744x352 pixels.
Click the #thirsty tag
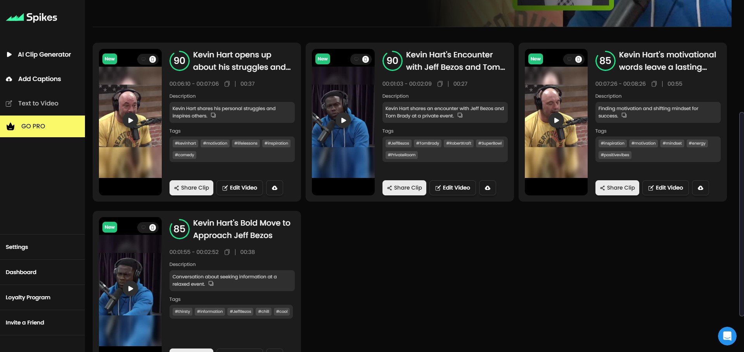(183, 312)
